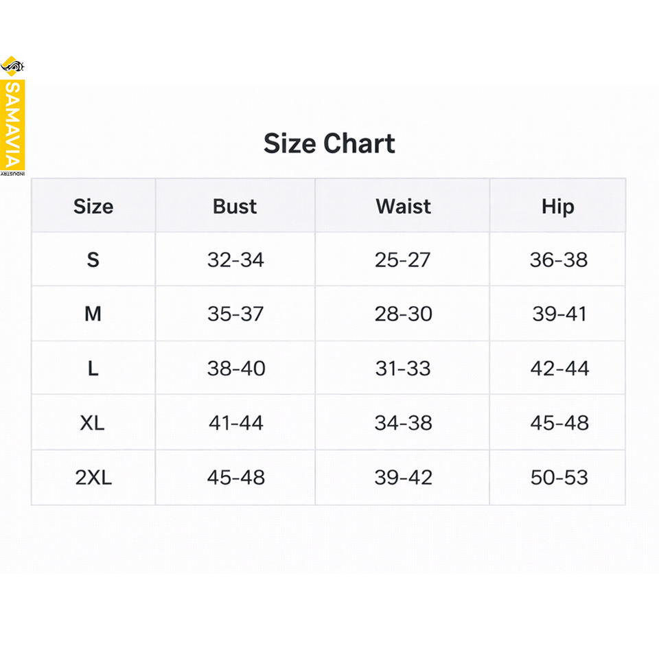Select bust cell showing 41-44
Screen dimensions: 659x659
pyautogui.click(x=235, y=423)
